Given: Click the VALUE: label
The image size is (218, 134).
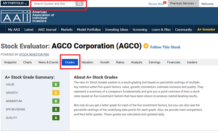Looking at the screenshot, I should [x=10, y=85].
